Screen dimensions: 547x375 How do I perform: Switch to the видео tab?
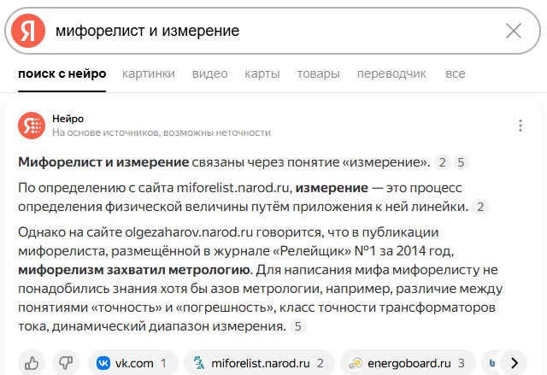pyautogui.click(x=209, y=73)
